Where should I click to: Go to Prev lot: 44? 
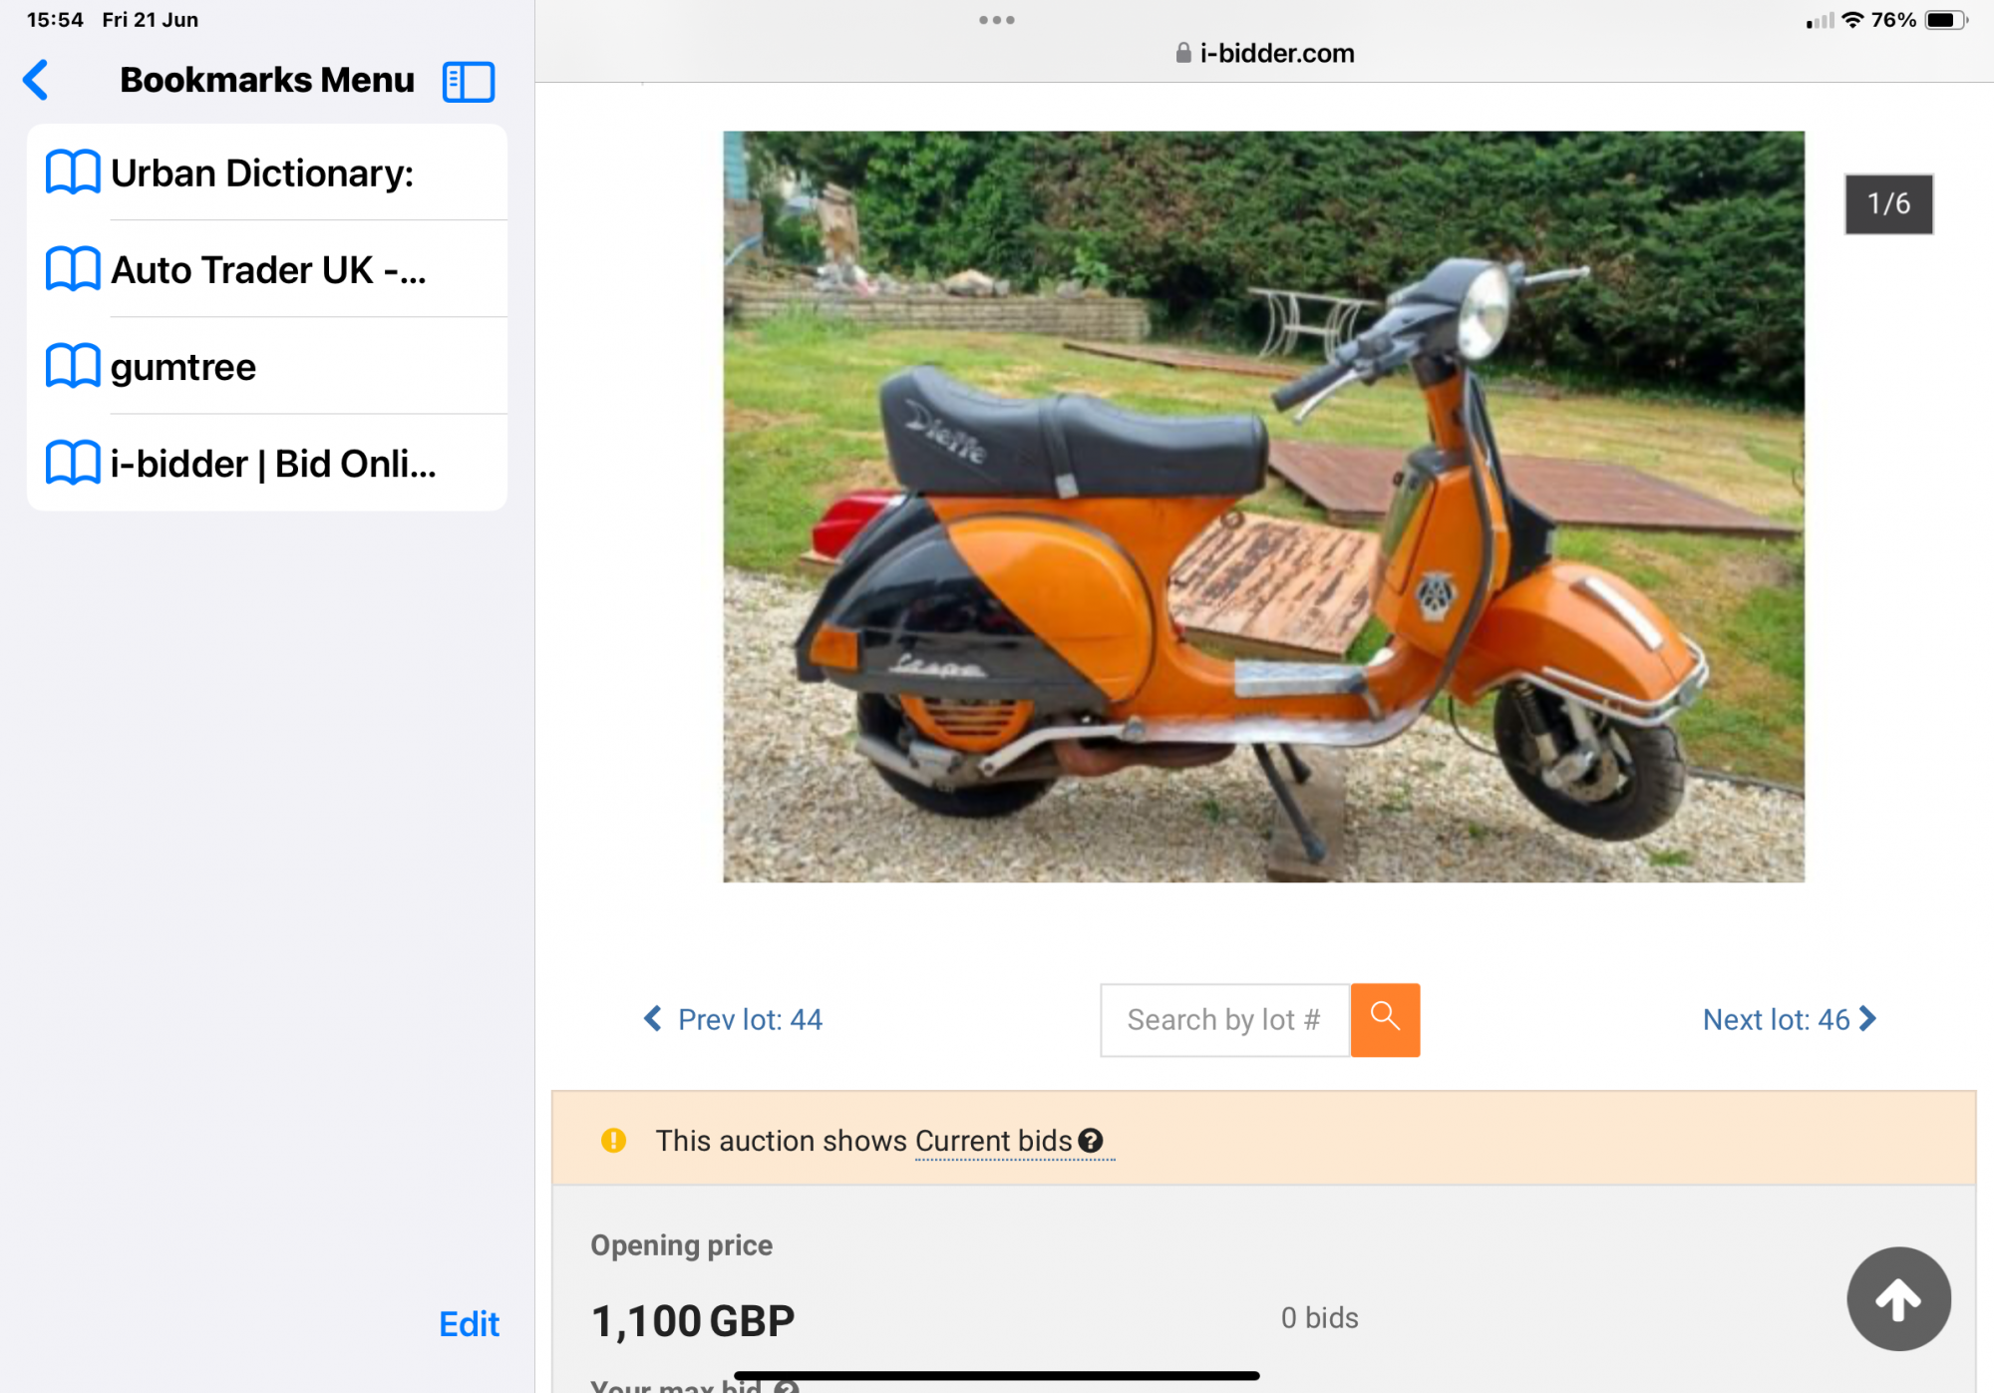(x=734, y=1019)
